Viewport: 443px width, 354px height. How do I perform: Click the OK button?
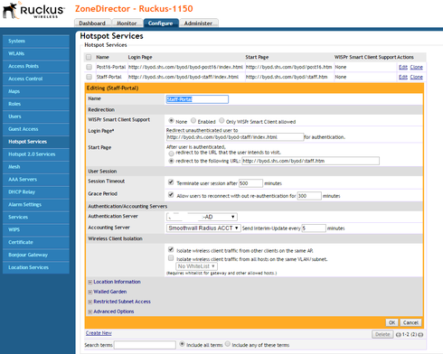click(x=391, y=322)
